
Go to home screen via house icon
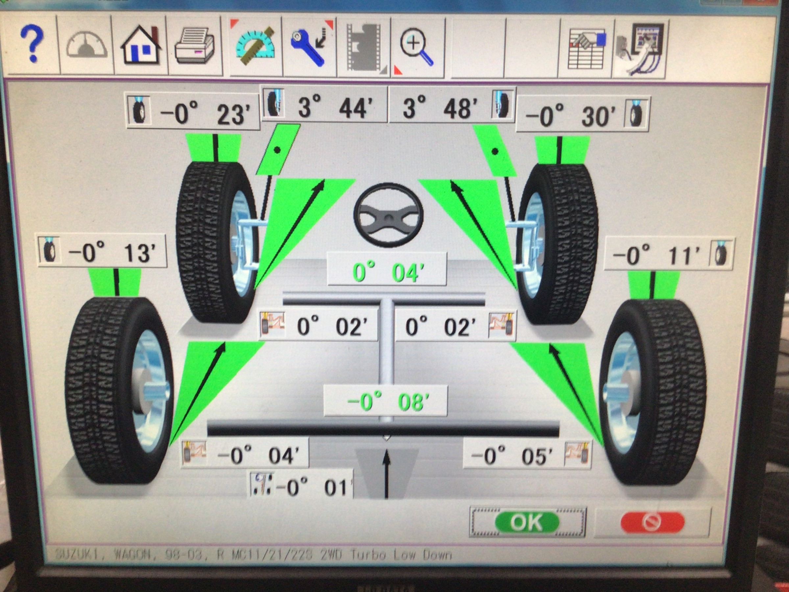(x=141, y=46)
